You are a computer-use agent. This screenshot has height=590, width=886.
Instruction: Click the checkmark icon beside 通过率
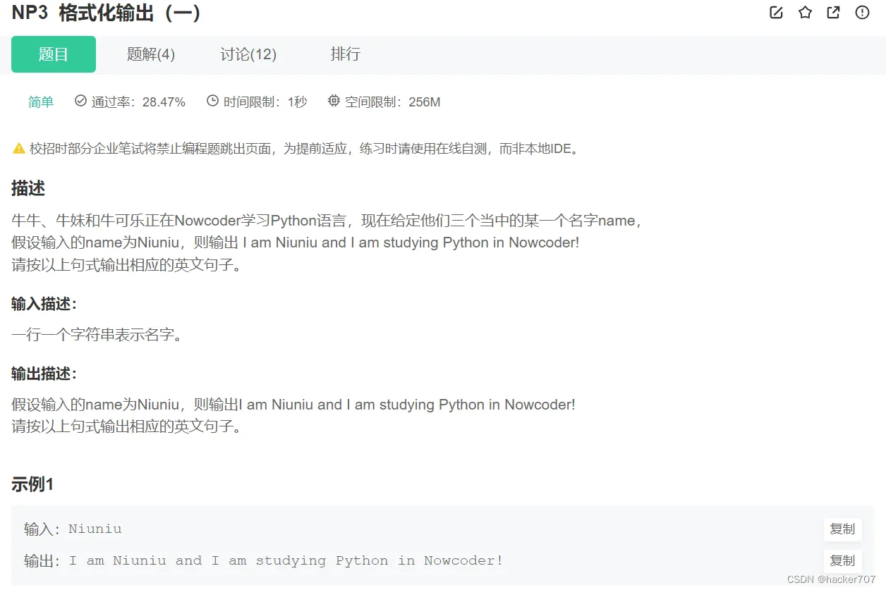pyautogui.click(x=80, y=101)
